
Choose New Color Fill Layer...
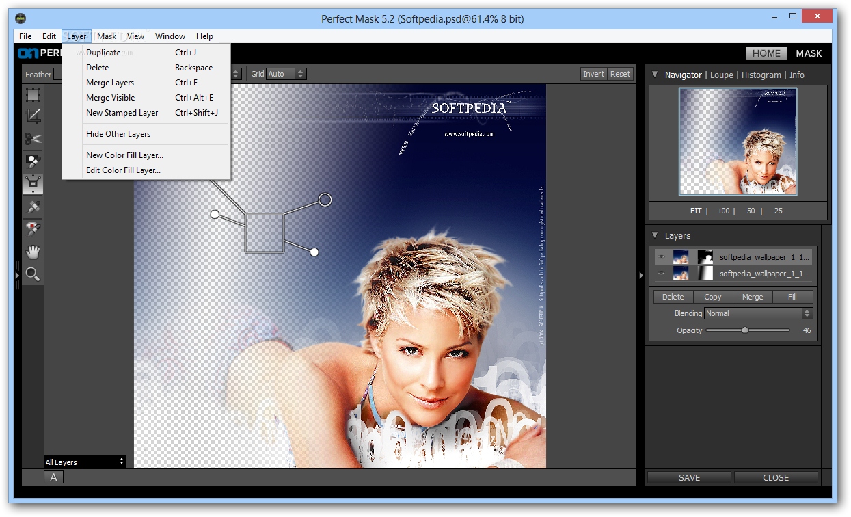coord(146,155)
